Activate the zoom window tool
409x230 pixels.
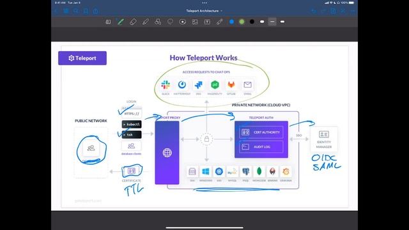pyautogui.click(x=108, y=22)
